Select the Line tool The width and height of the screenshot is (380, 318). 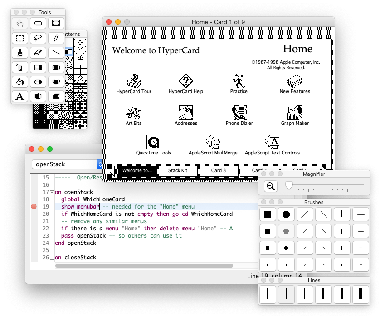pos(56,53)
